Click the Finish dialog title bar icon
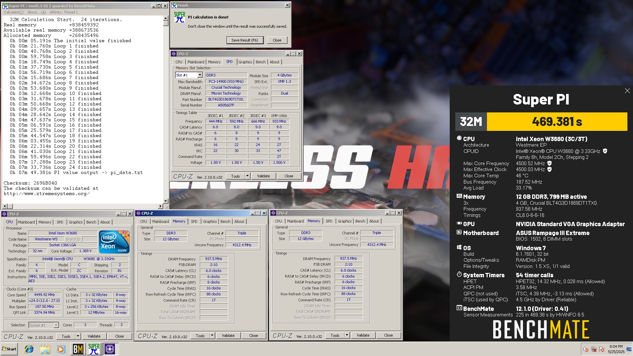The height and width of the screenshot is (356, 633). (174, 5)
